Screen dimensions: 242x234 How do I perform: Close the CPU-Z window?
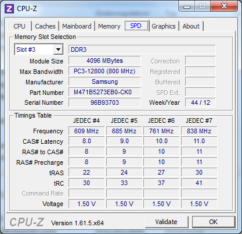pos(224,6)
